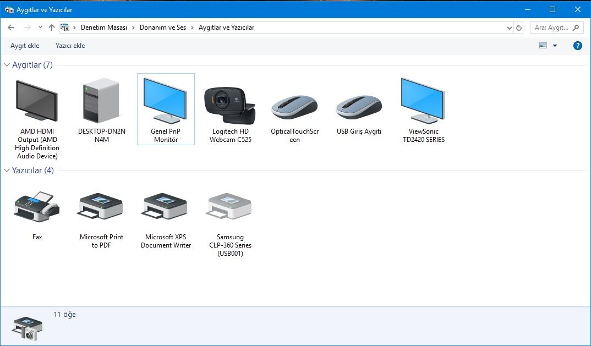Click the Yazıcı ekle toolbar command
The image size is (591, 346).
tap(70, 46)
